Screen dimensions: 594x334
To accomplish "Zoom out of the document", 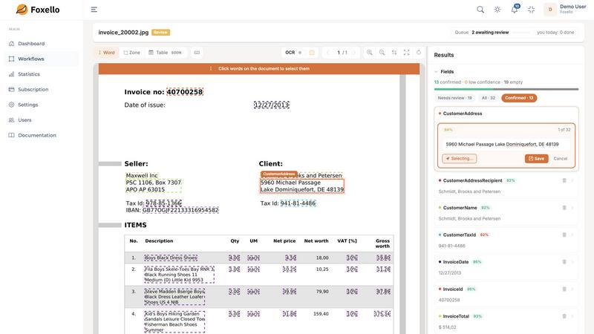I will pos(382,53).
